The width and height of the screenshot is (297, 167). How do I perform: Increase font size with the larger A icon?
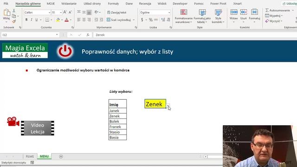[x=65, y=13]
